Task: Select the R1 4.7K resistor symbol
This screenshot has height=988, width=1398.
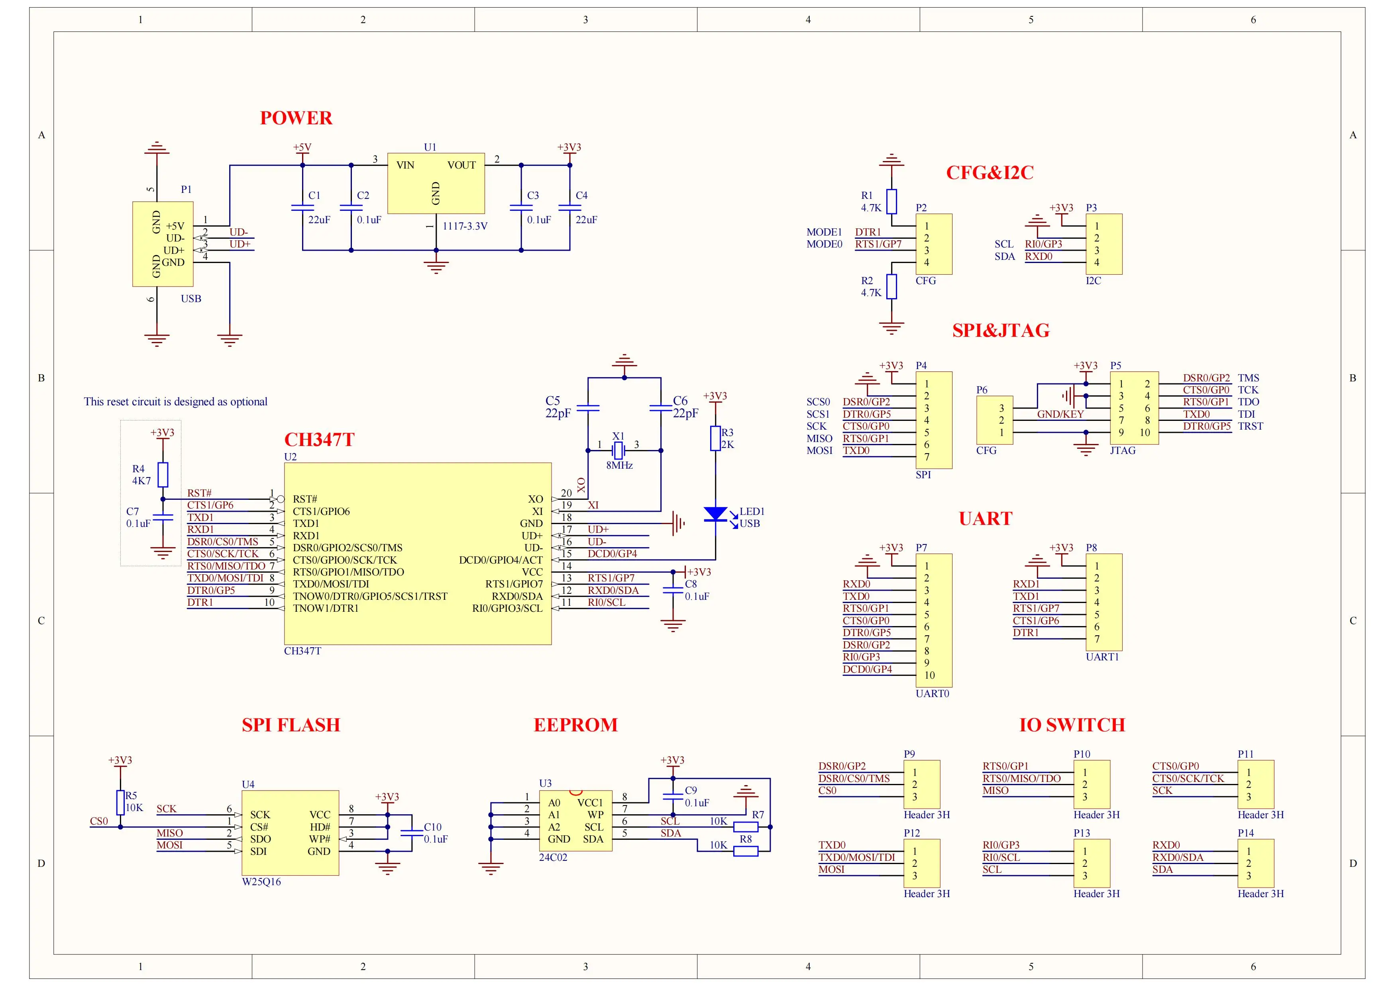Action: (x=891, y=202)
